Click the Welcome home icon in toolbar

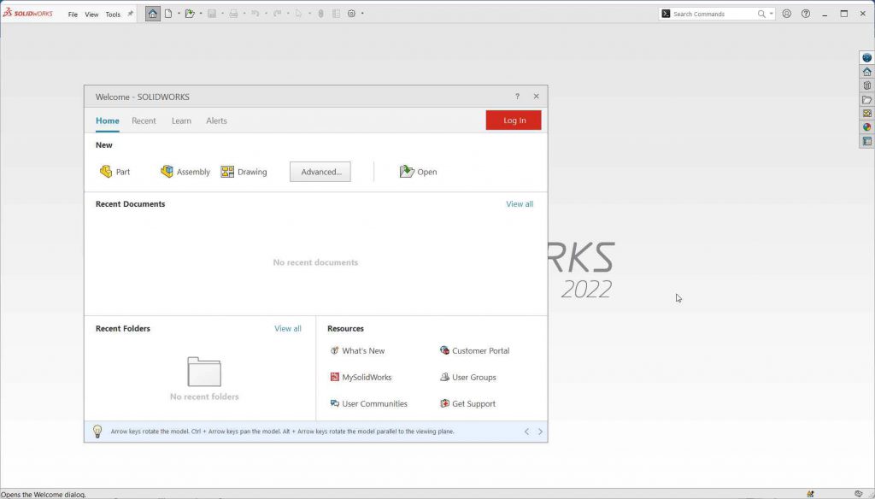click(x=152, y=14)
